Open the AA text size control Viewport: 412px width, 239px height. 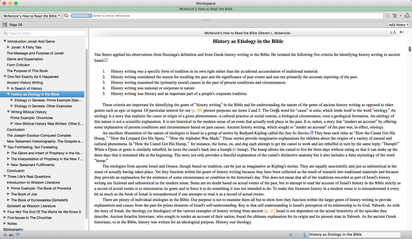pyautogui.click(x=393, y=33)
